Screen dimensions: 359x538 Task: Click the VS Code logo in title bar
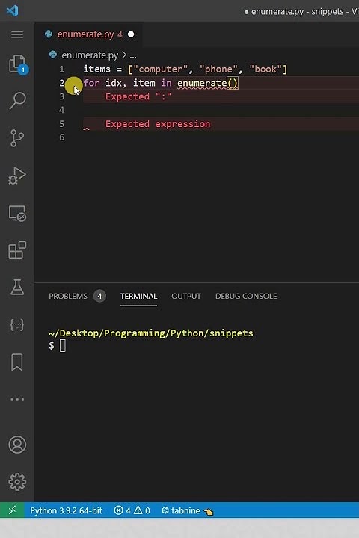[x=13, y=10]
